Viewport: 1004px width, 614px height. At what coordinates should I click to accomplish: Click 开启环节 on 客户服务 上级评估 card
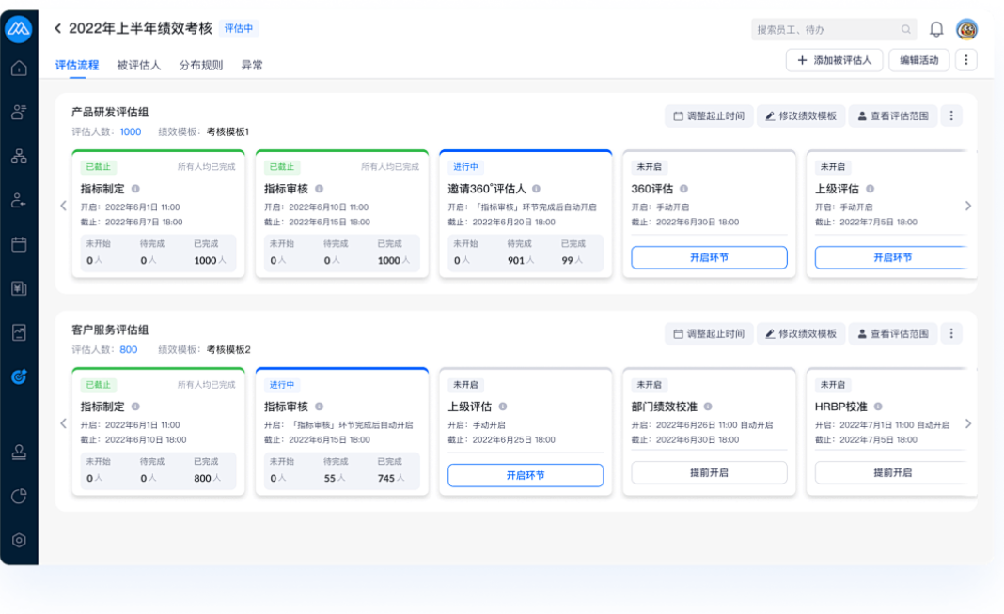(x=526, y=475)
